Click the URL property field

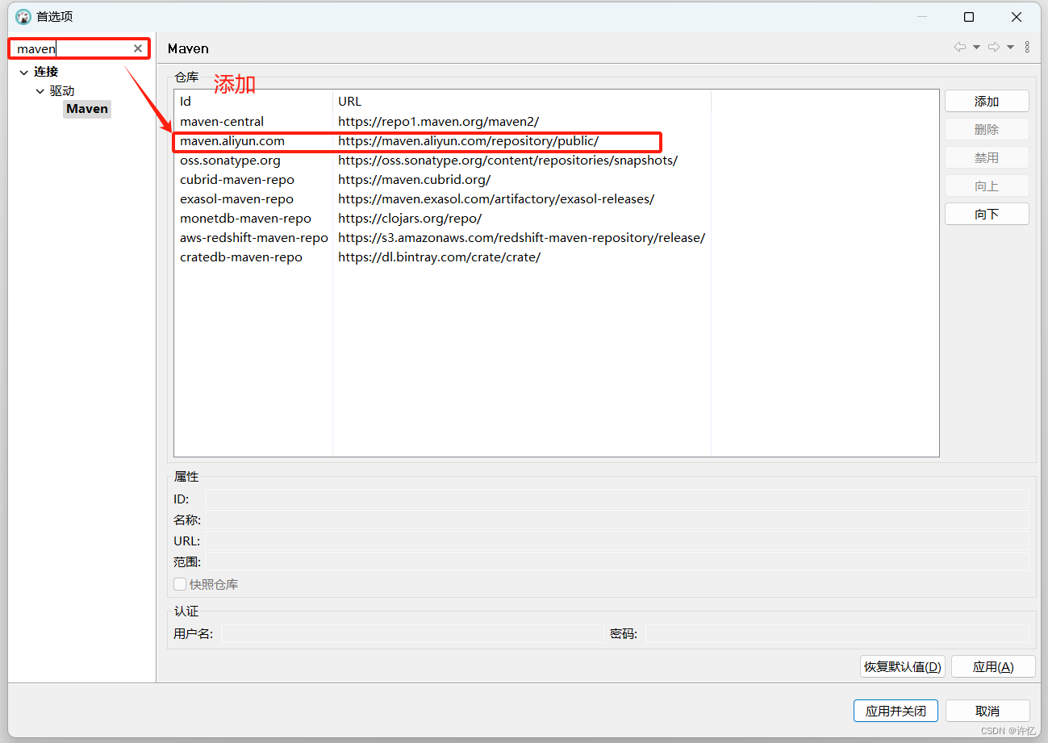[x=617, y=541]
